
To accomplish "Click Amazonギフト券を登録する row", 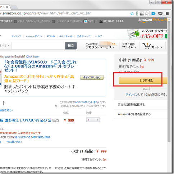I will (141, 114).
